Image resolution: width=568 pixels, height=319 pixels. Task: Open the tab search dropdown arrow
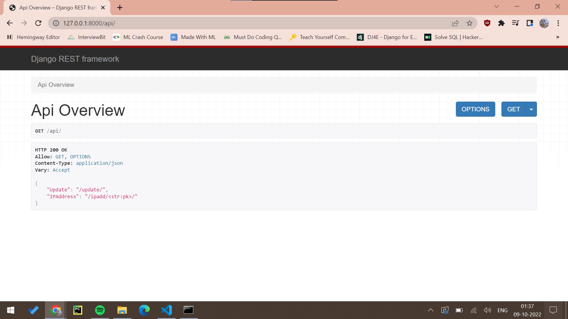pyautogui.click(x=497, y=6)
